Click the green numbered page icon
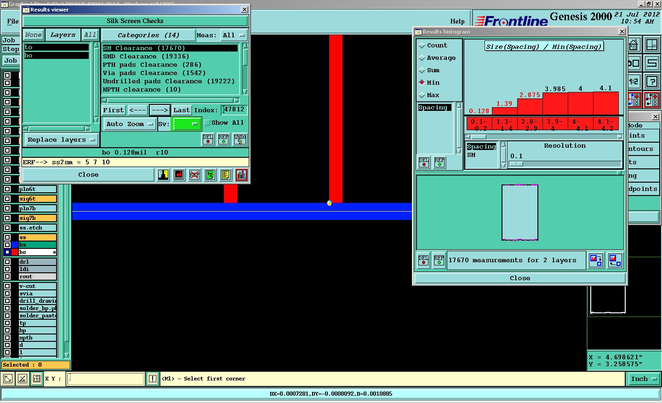 tap(210, 175)
